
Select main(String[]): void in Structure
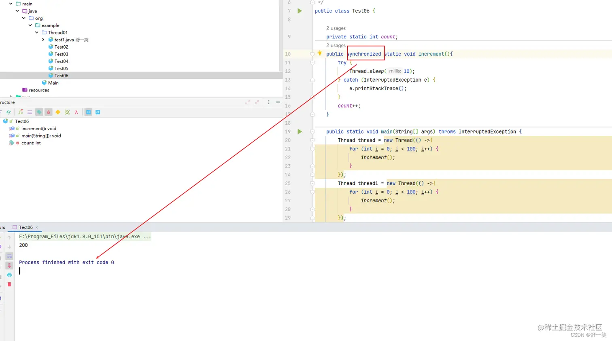[x=41, y=136]
